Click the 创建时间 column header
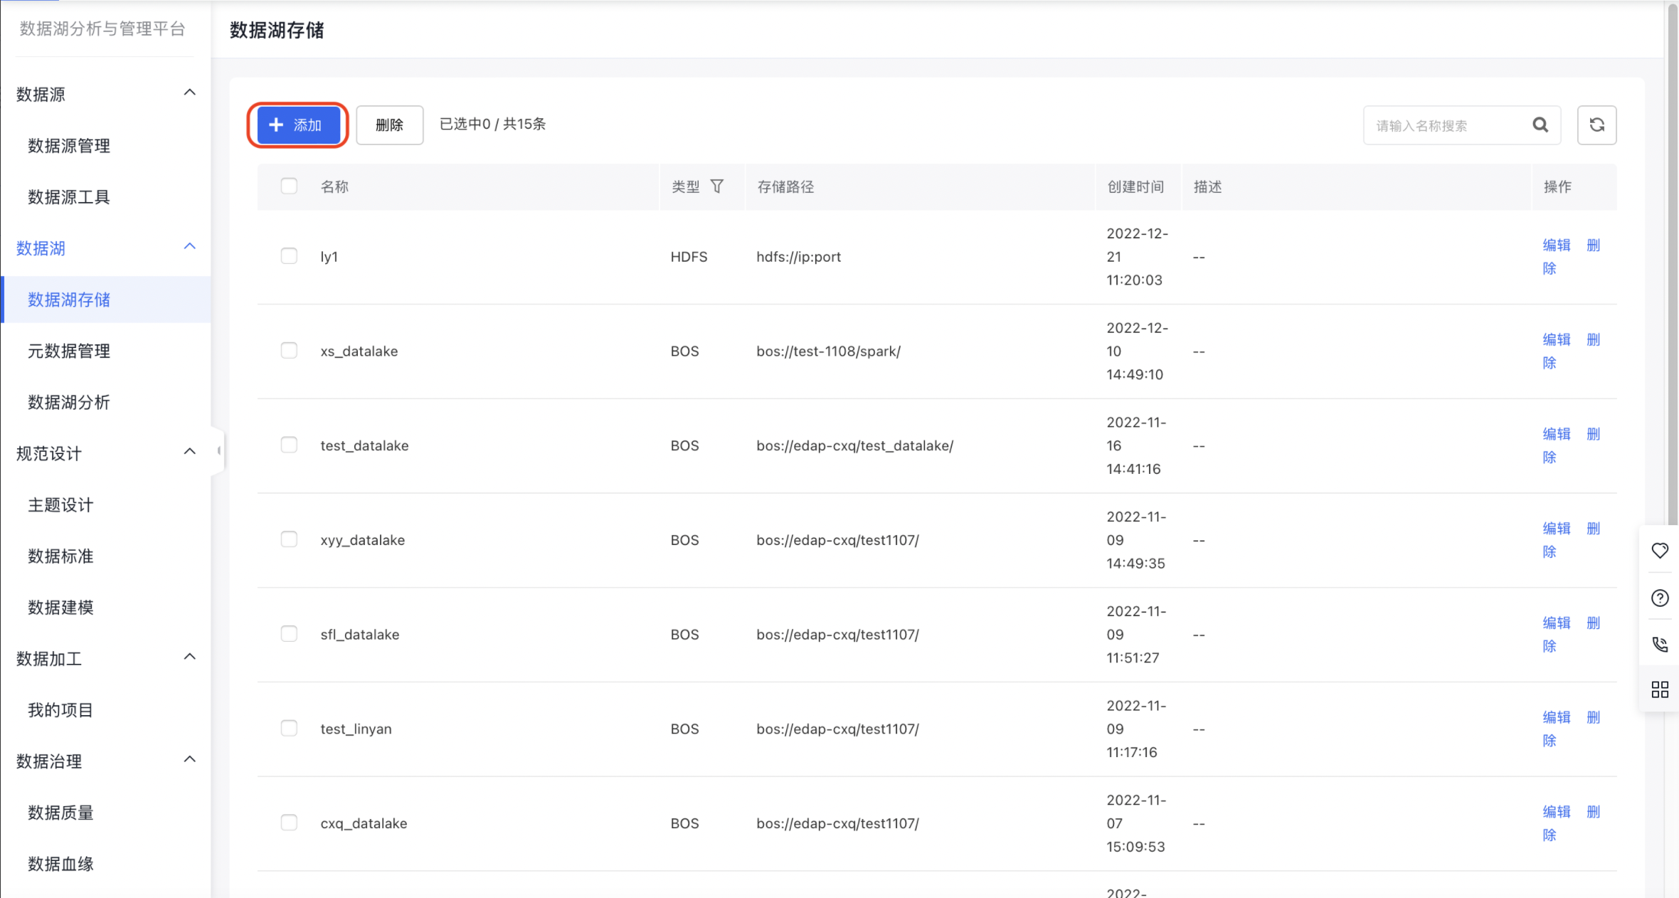The image size is (1679, 898). (1135, 186)
